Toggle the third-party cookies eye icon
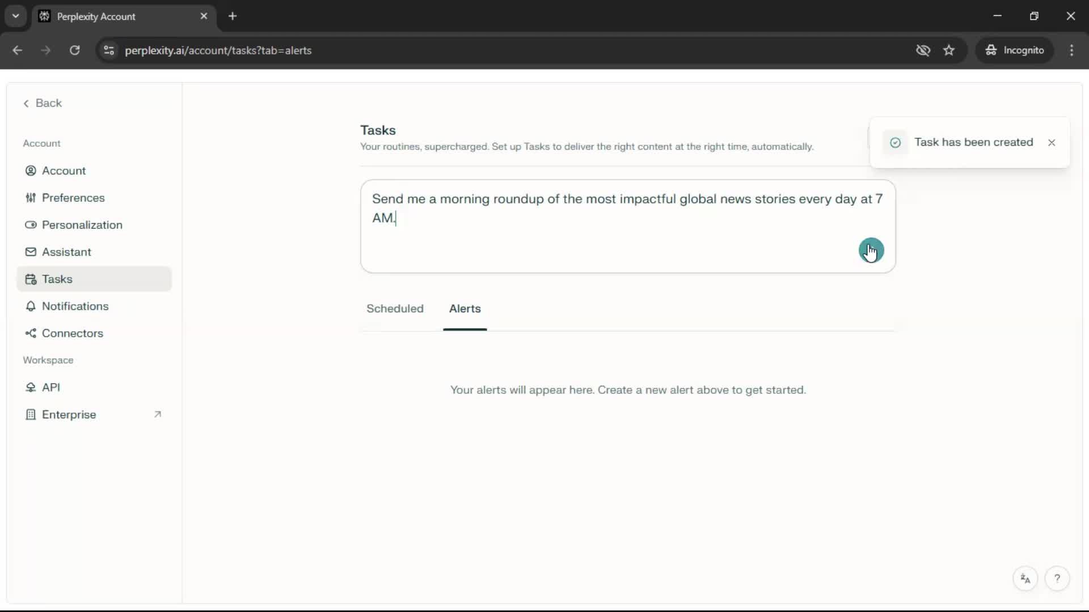This screenshot has height=612, width=1089. point(923,50)
